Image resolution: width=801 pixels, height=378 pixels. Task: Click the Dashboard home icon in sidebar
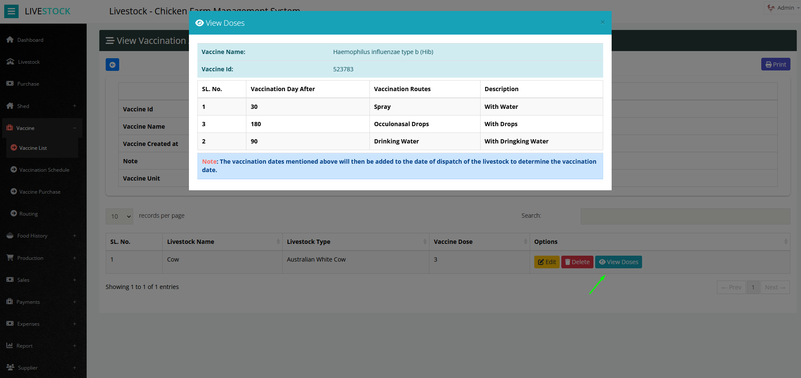coord(10,40)
